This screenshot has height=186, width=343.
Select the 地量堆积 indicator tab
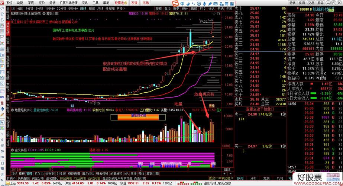116,174
